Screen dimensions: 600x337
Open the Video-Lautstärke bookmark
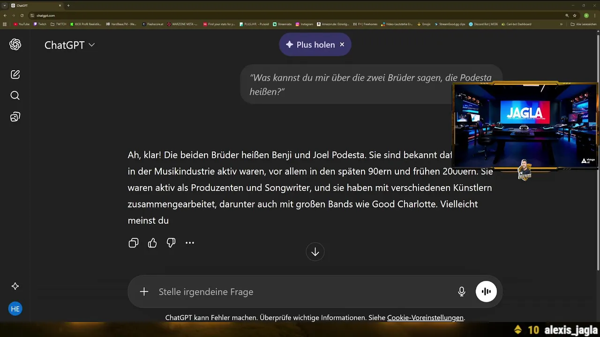point(397,24)
